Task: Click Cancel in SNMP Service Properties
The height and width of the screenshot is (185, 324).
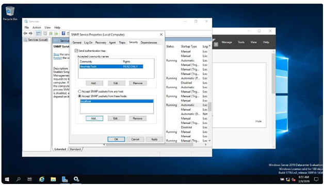Action: tap(135, 139)
